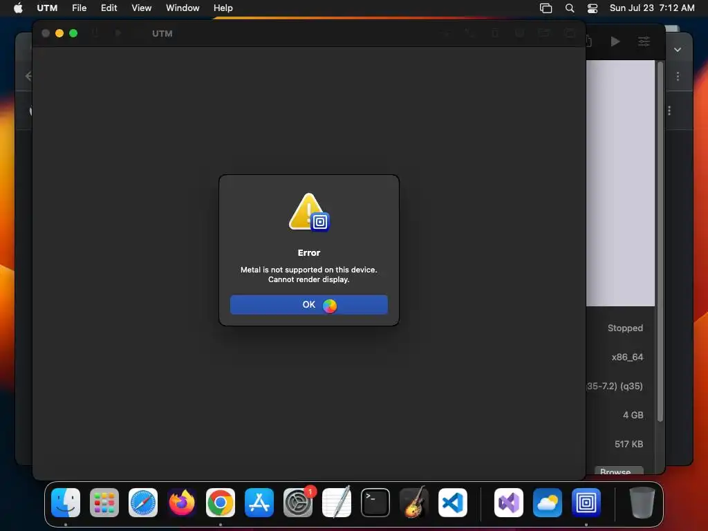This screenshot has width=708, height=531.
Task: Open Spotlight search from the menu bar
Action: pyautogui.click(x=570, y=8)
